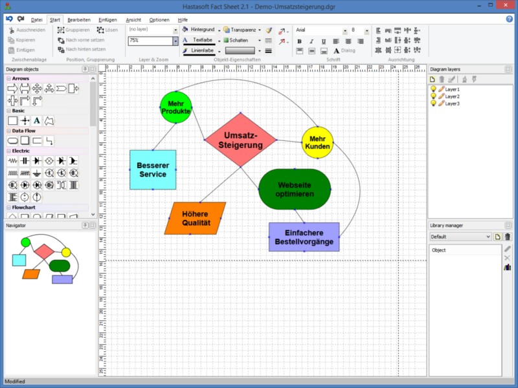
Task: Collapse the Arrows category
Action: [x=8, y=78]
